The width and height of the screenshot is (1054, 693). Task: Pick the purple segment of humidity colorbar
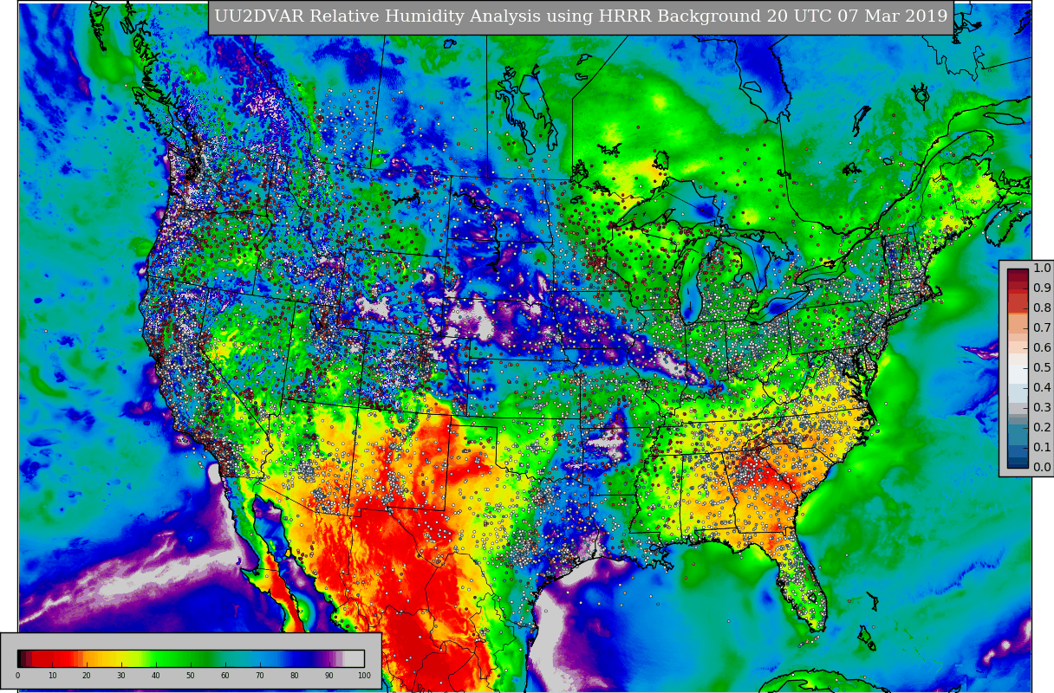pos(328,658)
